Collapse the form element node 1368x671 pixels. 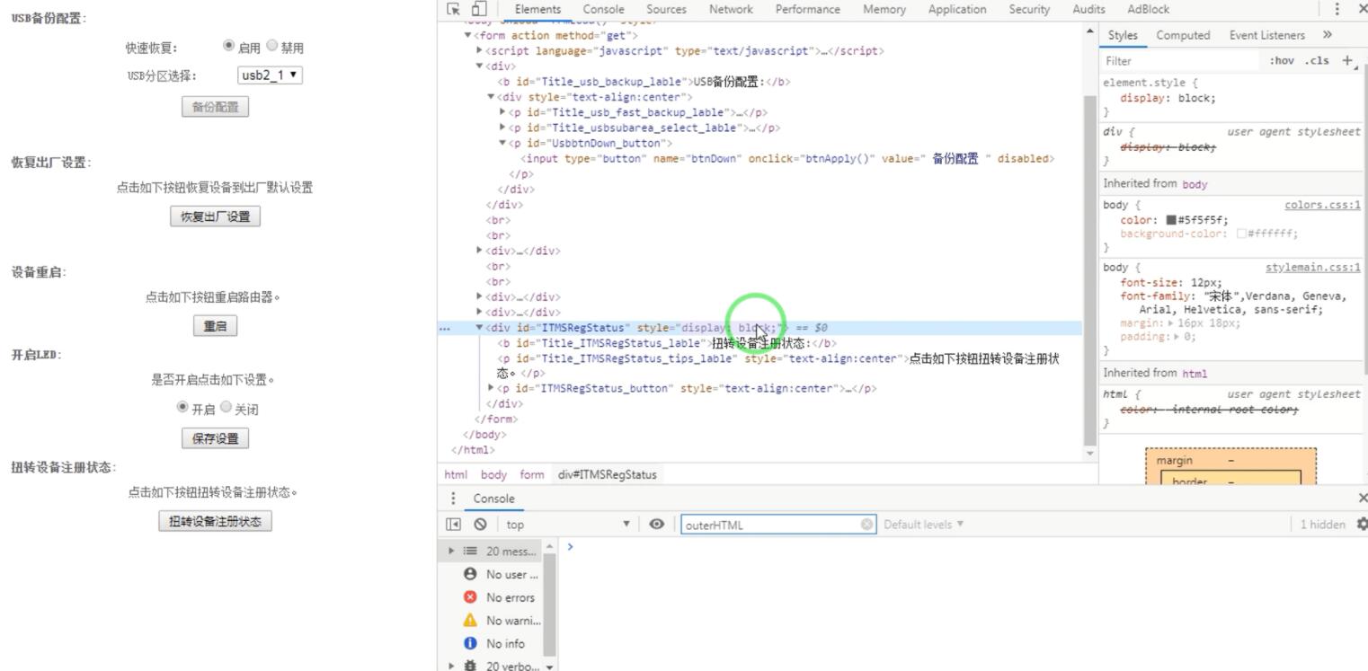tap(467, 36)
